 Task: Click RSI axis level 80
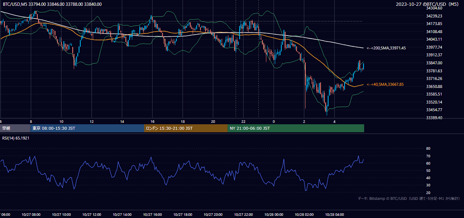point(428,149)
